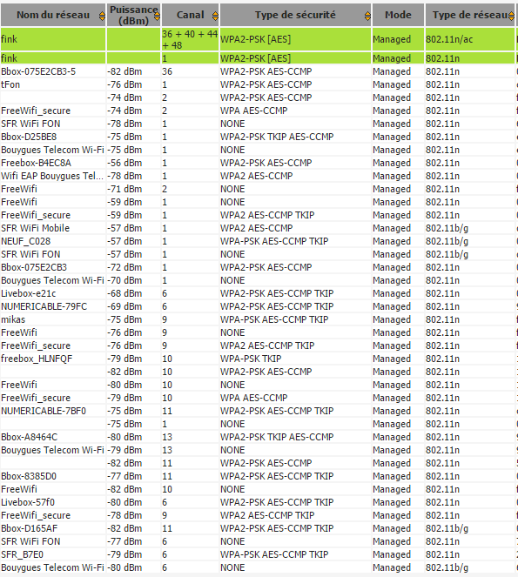The height and width of the screenshot is (577, 518).
Task: Choose the SFR WiFi Mobile row
Action: click(x=259, y=228)
